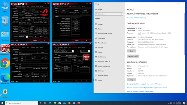Click the Find a setting search box
Viewport: 187px width, 105px height.
point(109,14)
